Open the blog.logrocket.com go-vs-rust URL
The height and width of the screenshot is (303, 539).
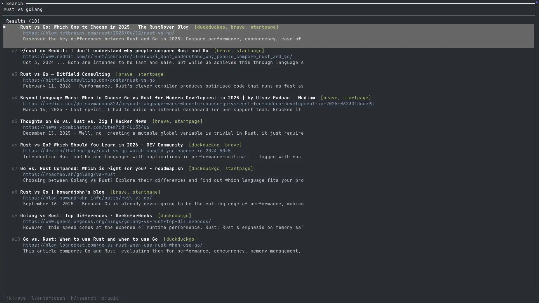click(113, 245)
